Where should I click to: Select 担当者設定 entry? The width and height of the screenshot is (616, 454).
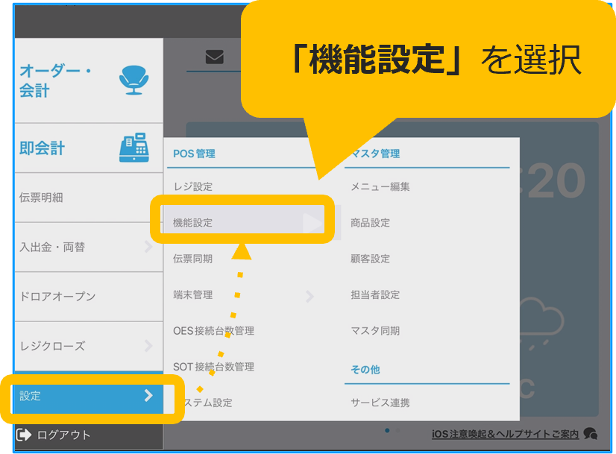pyautogui.click(x=375, y=294)
